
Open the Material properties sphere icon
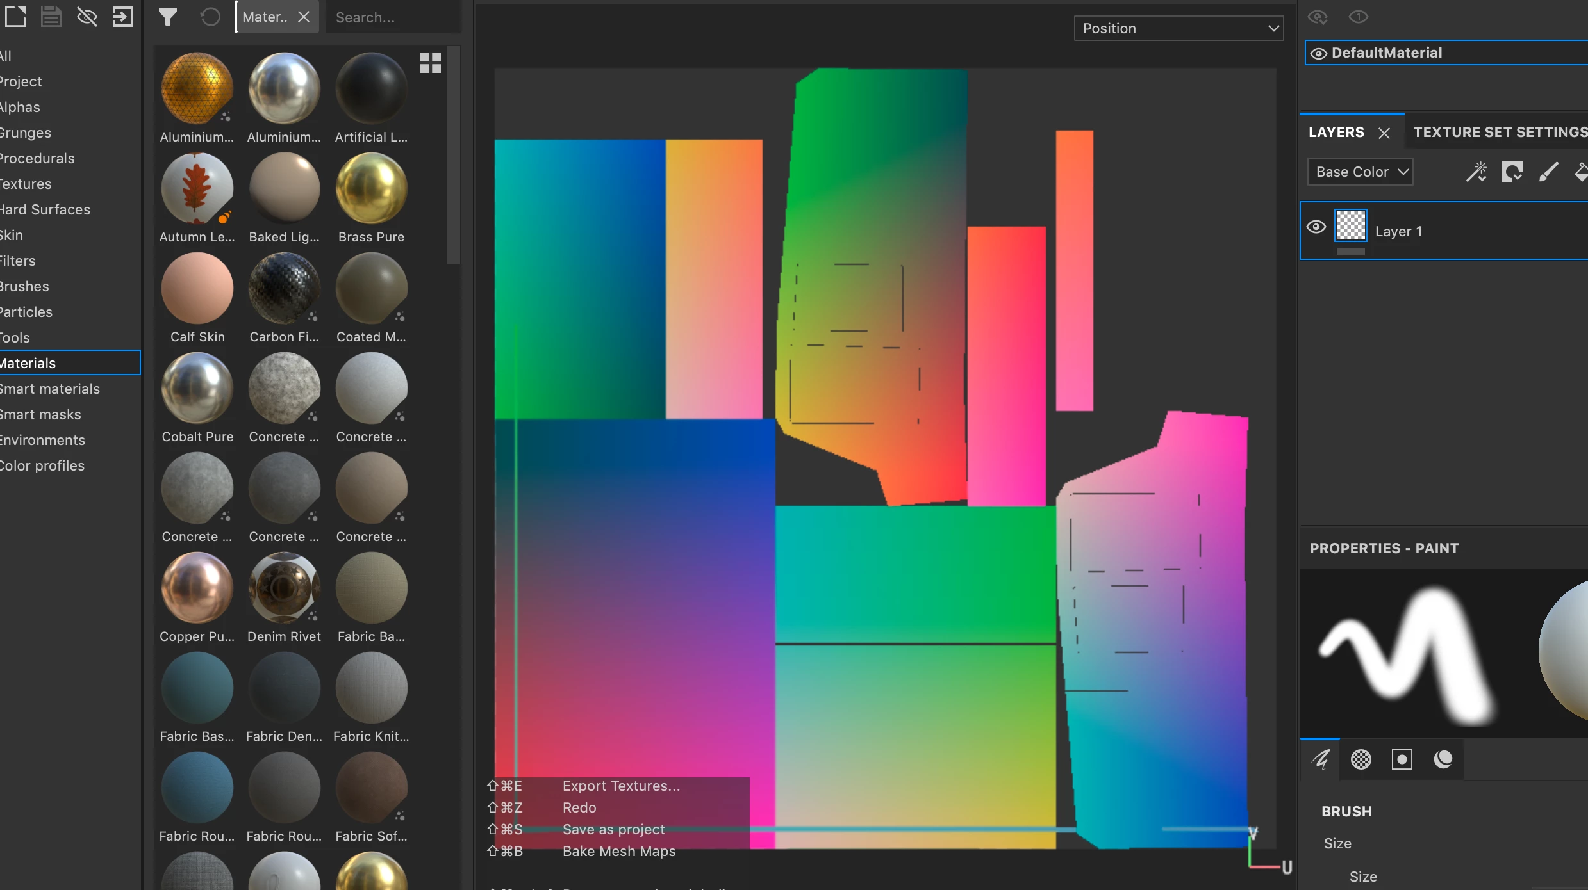tap(1443, 759)
